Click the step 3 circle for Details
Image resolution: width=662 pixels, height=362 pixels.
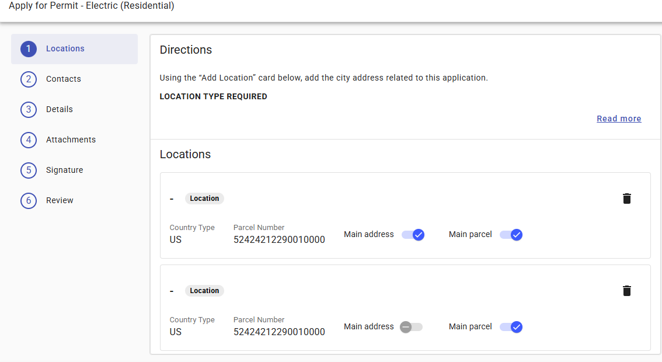[29, 109]
